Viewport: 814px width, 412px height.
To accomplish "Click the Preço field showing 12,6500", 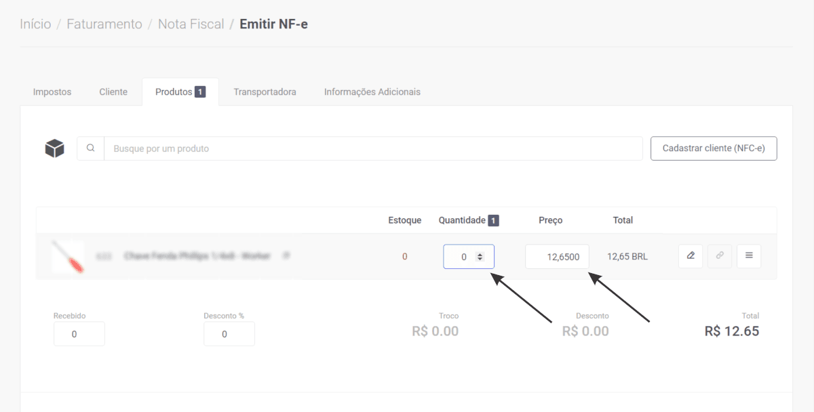I will pos(557,257).
